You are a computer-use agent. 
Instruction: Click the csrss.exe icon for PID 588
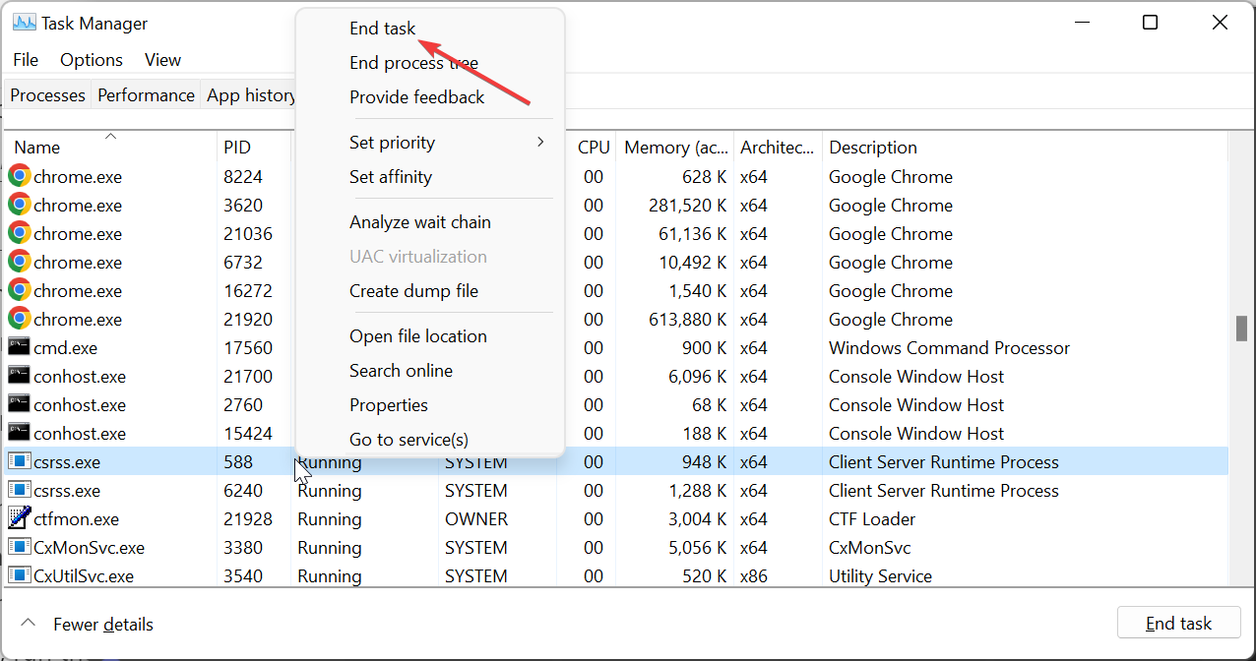point(19,461)
